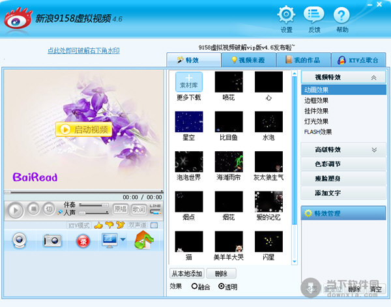Click the monitor screen capture icon
This screenshot has height=307, width=391.
(x=109, y=241)
